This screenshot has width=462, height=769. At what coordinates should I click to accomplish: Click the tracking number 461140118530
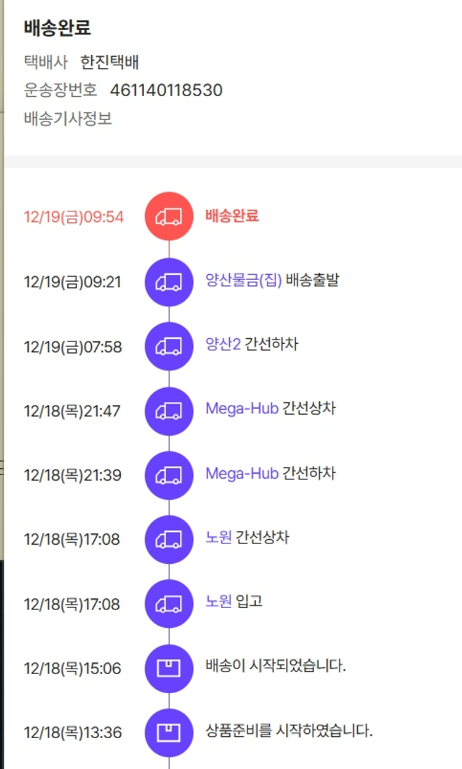point(166,91)
